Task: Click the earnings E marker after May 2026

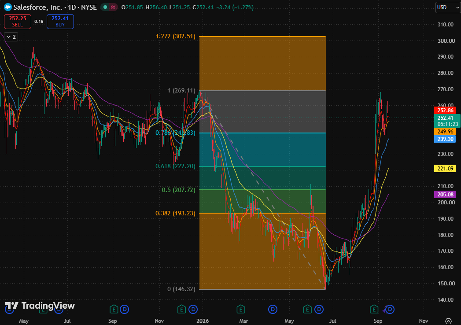Action: tap(307, 310)
